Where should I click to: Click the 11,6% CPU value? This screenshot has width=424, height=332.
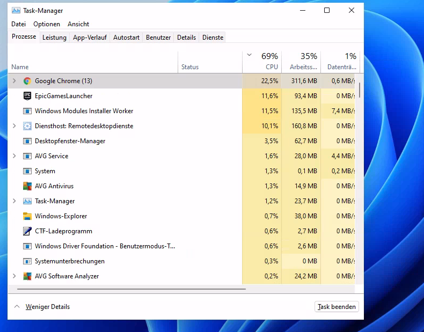269,96
